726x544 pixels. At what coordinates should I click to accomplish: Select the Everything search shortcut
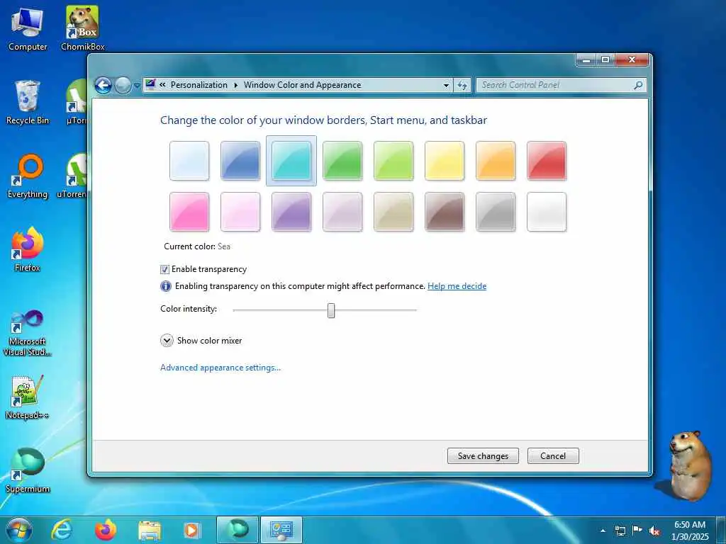pos(28,176)
